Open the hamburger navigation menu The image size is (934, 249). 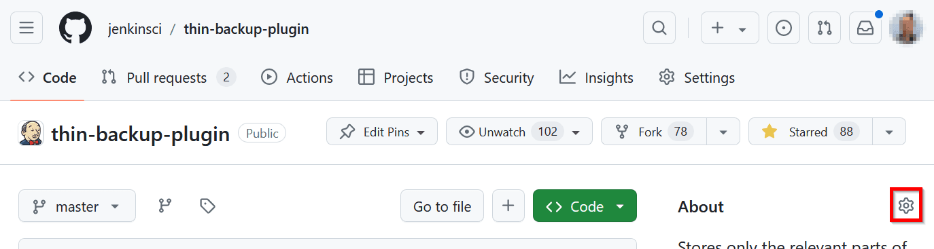pos(27,28)
